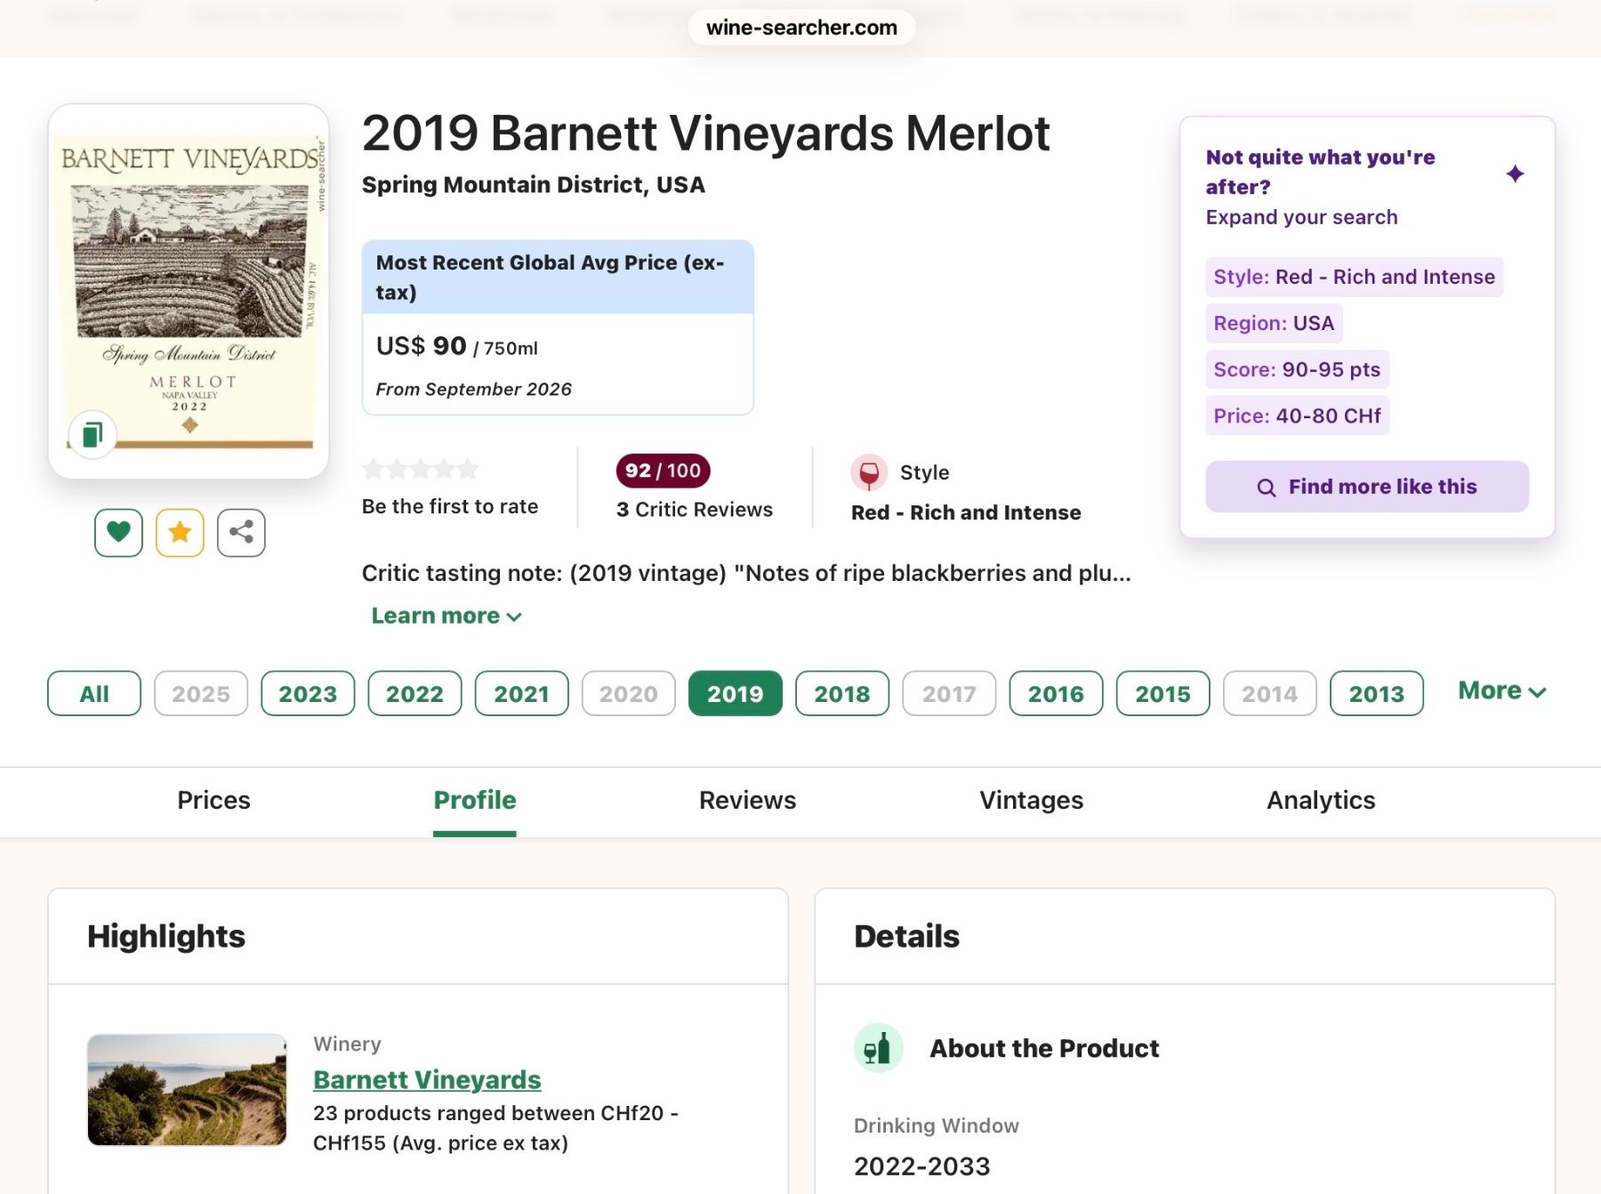Click Find more like this button
Screen dimensions: 1601x1194
pyautogui.click(x=1367, y=487)
